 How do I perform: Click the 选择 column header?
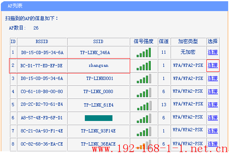(x=213, y=41)
